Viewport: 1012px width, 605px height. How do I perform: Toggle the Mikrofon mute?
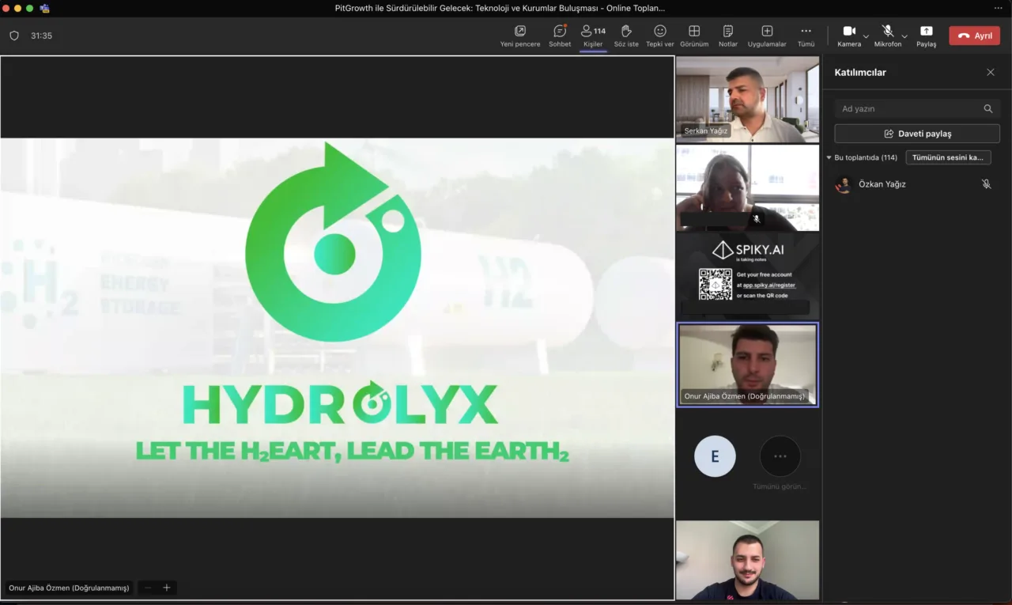(888, 36)
